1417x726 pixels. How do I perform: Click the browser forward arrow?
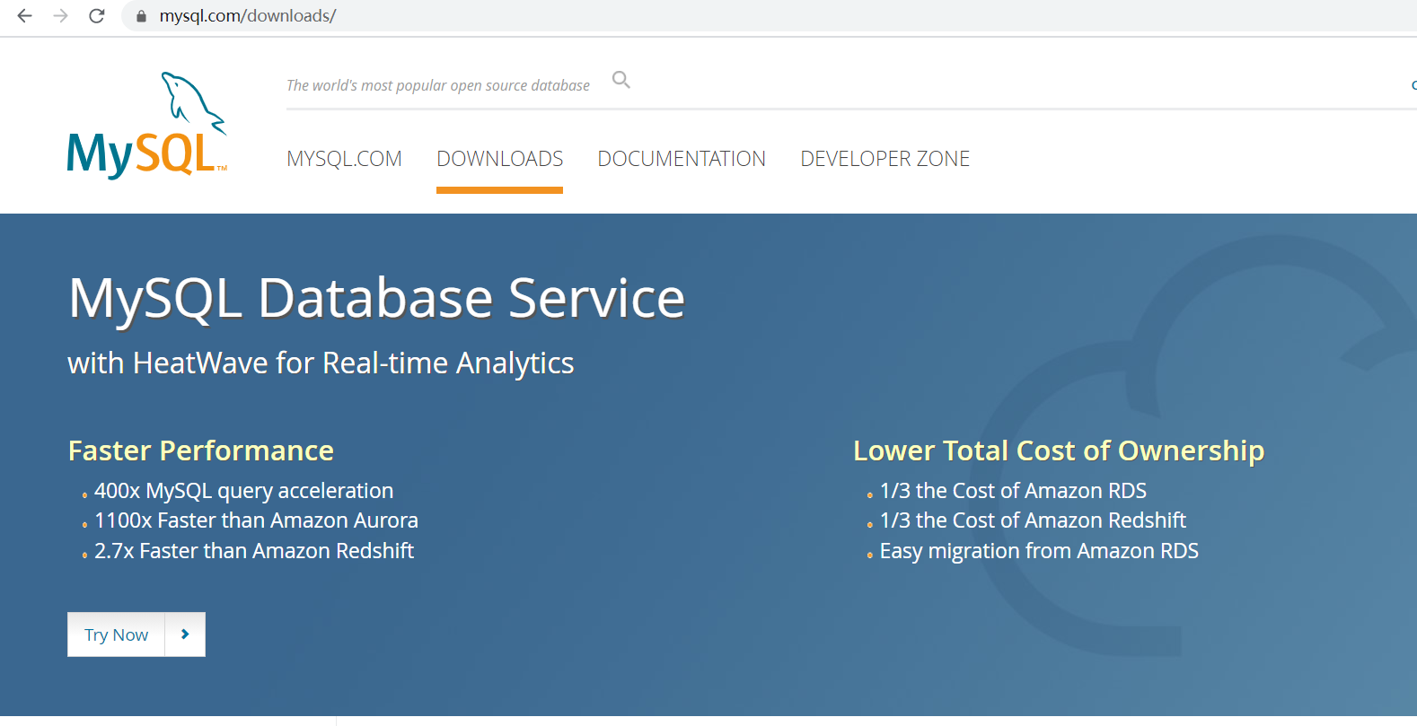pyautogui.click(x=60, y=16)
